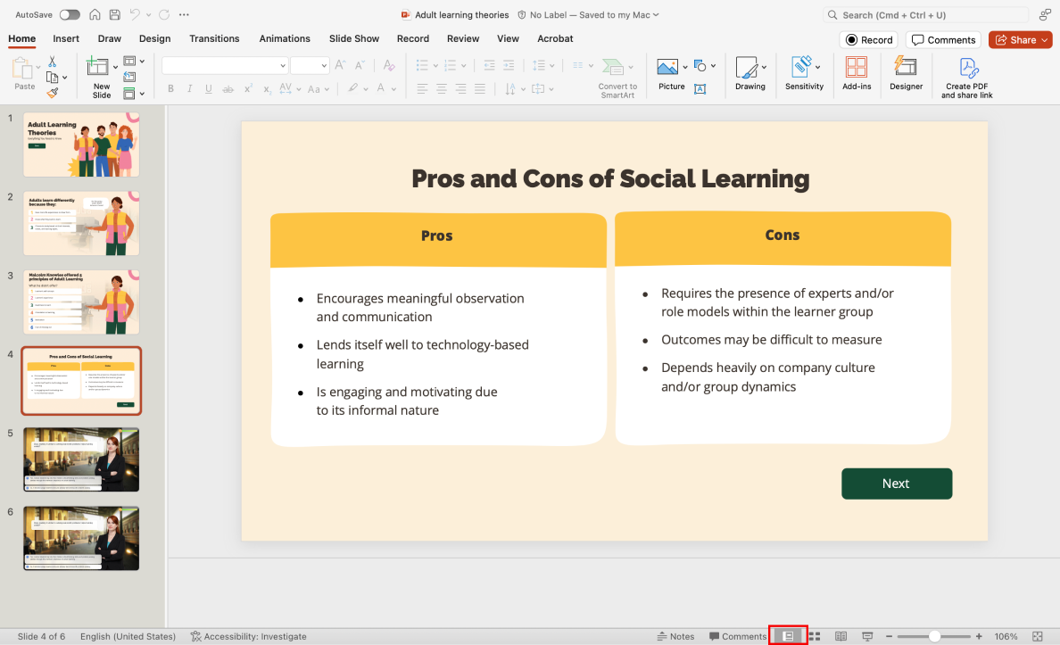This screenshot has height=645, width=1060.
Task: Switch to Reading view in status bar
Action: point(841,636)
